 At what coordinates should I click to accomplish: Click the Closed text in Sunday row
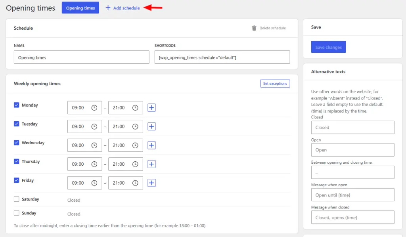click(74, 214)
